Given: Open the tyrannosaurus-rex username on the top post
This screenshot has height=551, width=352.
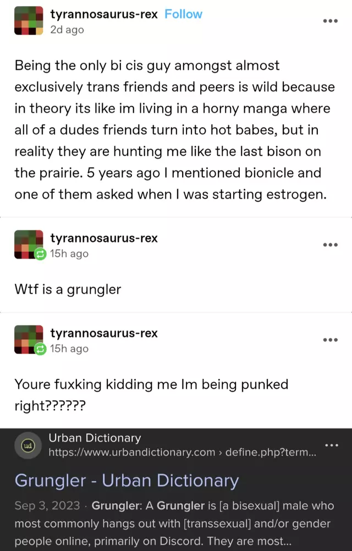Looking at the screenshot, I should tap(104, 14).
